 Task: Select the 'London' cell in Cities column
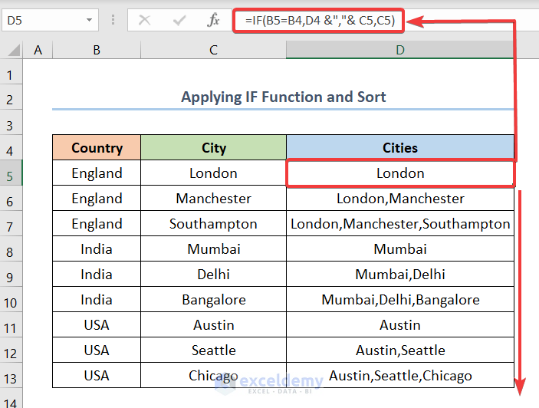point(400,173)
